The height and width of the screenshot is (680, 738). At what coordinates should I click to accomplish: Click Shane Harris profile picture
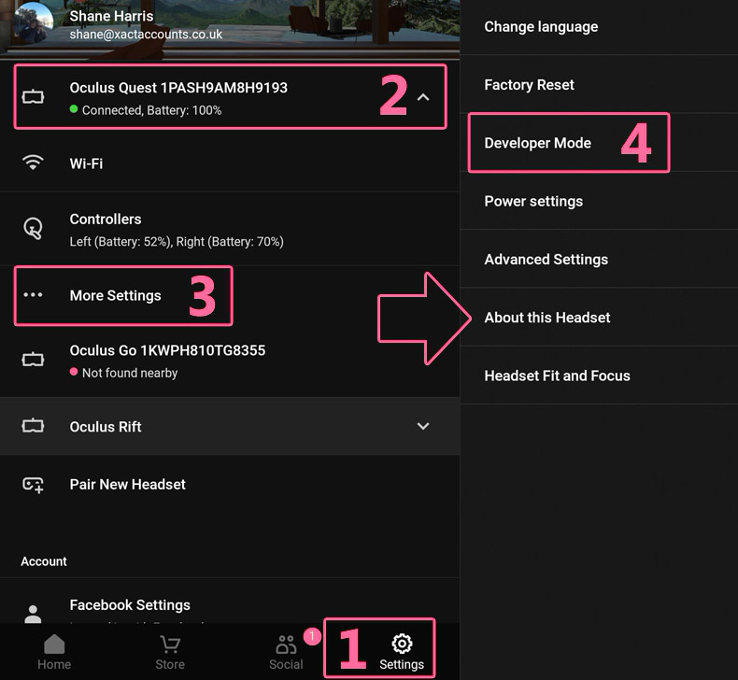(x=33, y=22)
